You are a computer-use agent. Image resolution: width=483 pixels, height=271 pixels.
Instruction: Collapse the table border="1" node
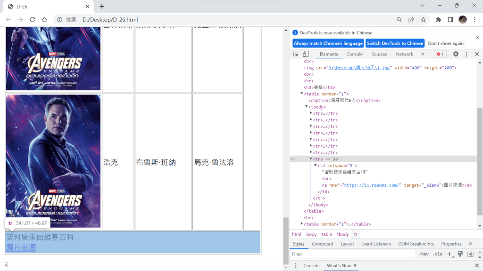click(301, 94)
